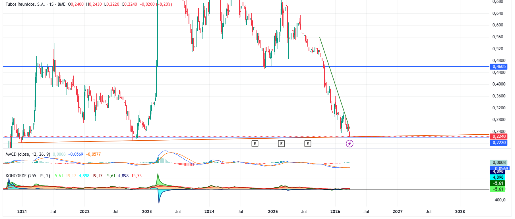Click the −400,0 value on KONCORDE scale
The image size is (515, 219).
pos(499,200)
